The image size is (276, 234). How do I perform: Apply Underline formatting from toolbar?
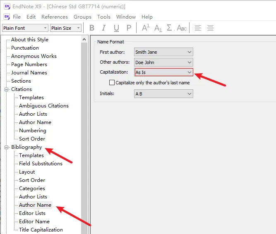[116, 28]
